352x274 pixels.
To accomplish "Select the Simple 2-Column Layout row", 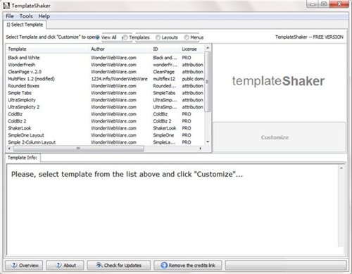I will [105, 142].
